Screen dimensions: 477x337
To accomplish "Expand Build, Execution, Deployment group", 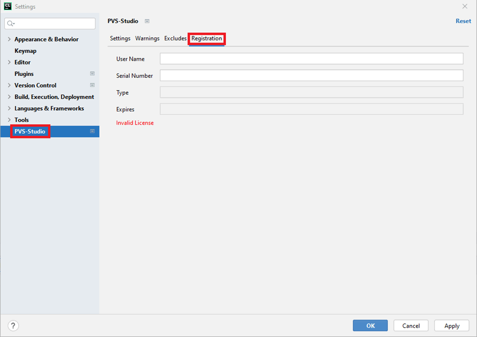I will (x=9, y=97).
